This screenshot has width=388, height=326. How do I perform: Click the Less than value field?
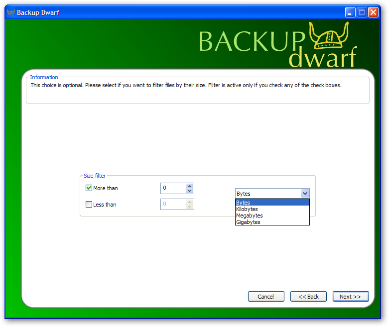173,204
